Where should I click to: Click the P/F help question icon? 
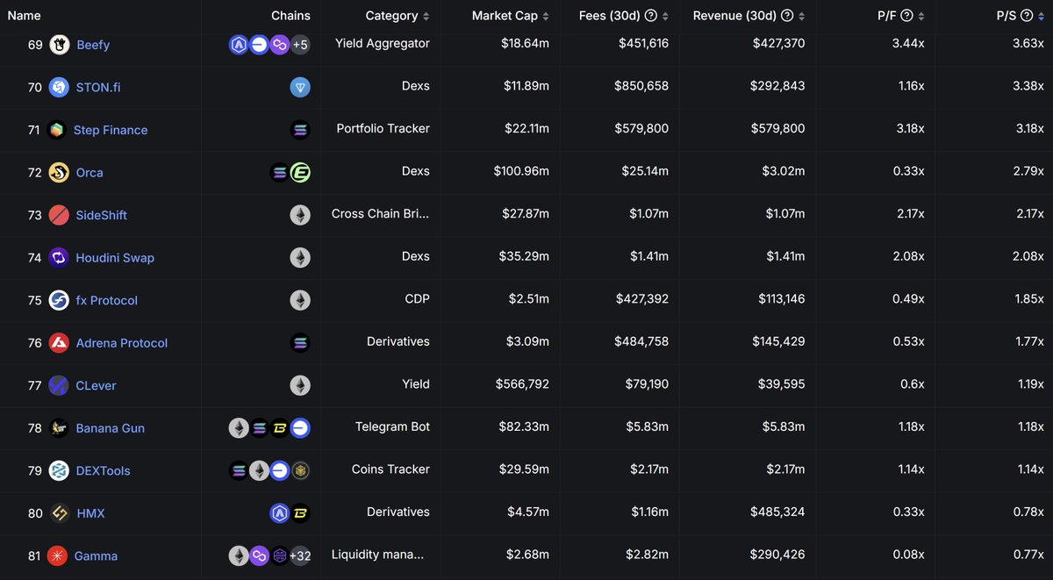pyautogui.click(x=906, y=16)
